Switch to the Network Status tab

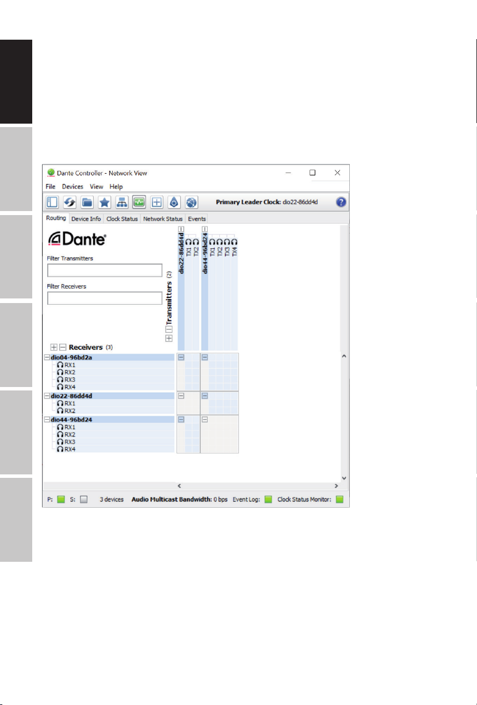click(163, 219)
